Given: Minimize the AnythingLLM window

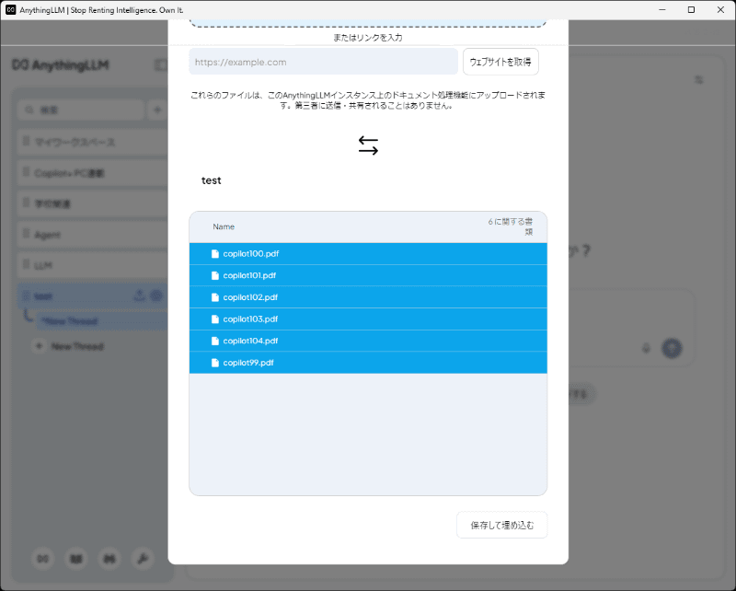Looking at the screenshot, I should tap(662, 9).
